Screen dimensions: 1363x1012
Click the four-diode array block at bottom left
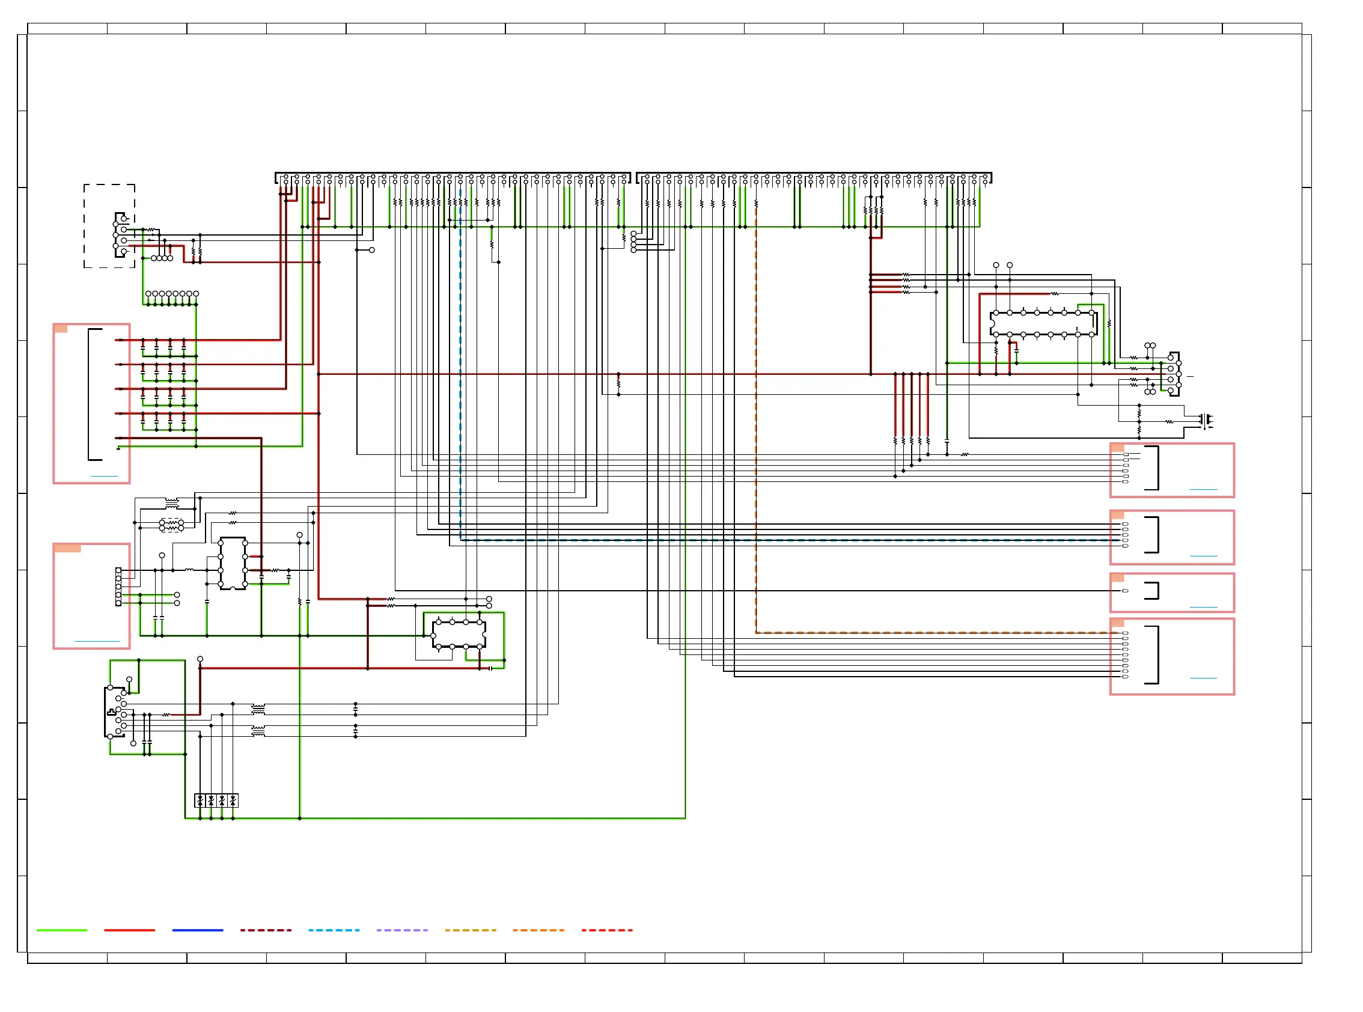pyautogui.click(x=216, y=800)
